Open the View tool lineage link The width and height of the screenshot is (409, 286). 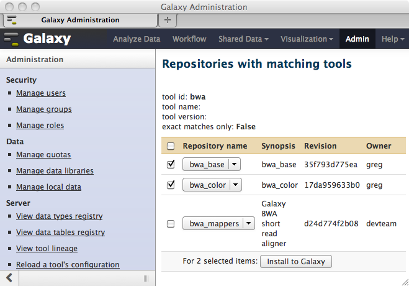click(47, 249)
